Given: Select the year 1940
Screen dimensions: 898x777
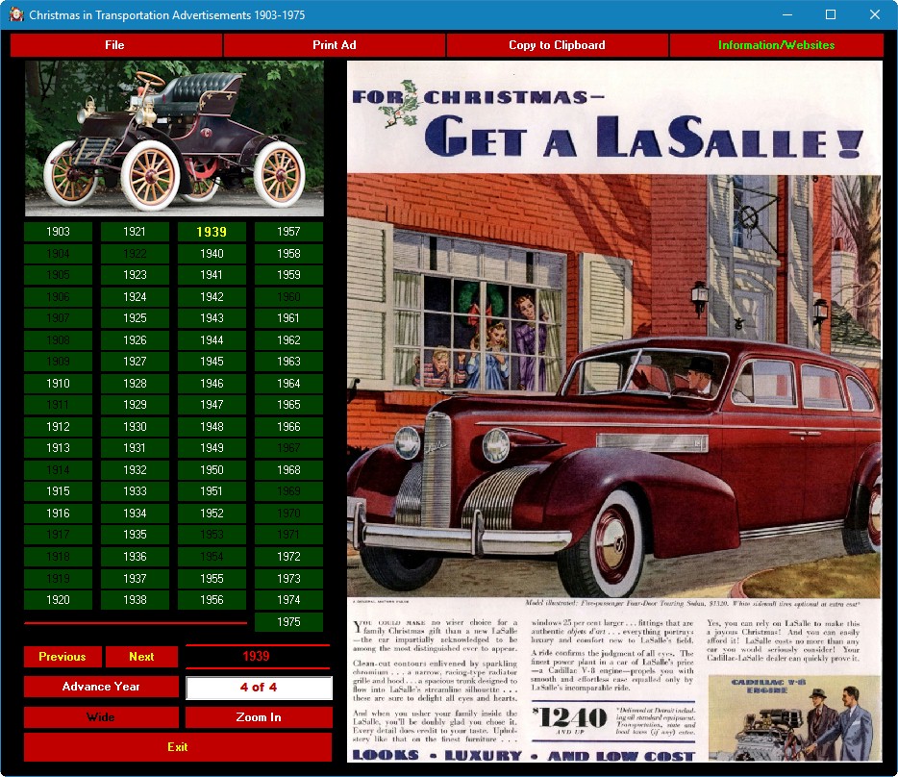Looking at the screenshot, I should (x=212, y=253).
